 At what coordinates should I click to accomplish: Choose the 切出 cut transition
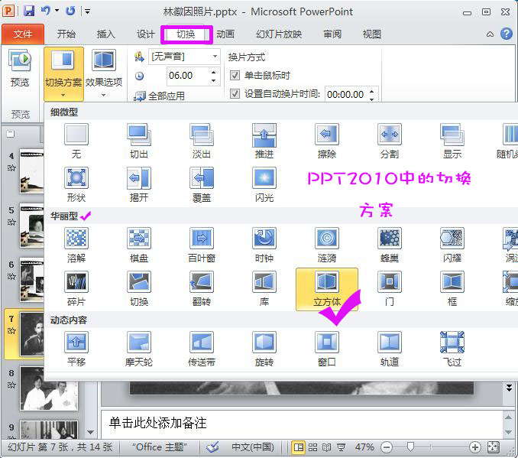click(139, 141)
